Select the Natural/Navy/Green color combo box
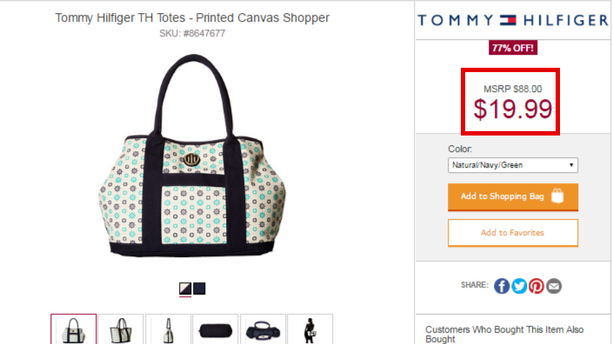The image size is (613, 344). [512, 165]
